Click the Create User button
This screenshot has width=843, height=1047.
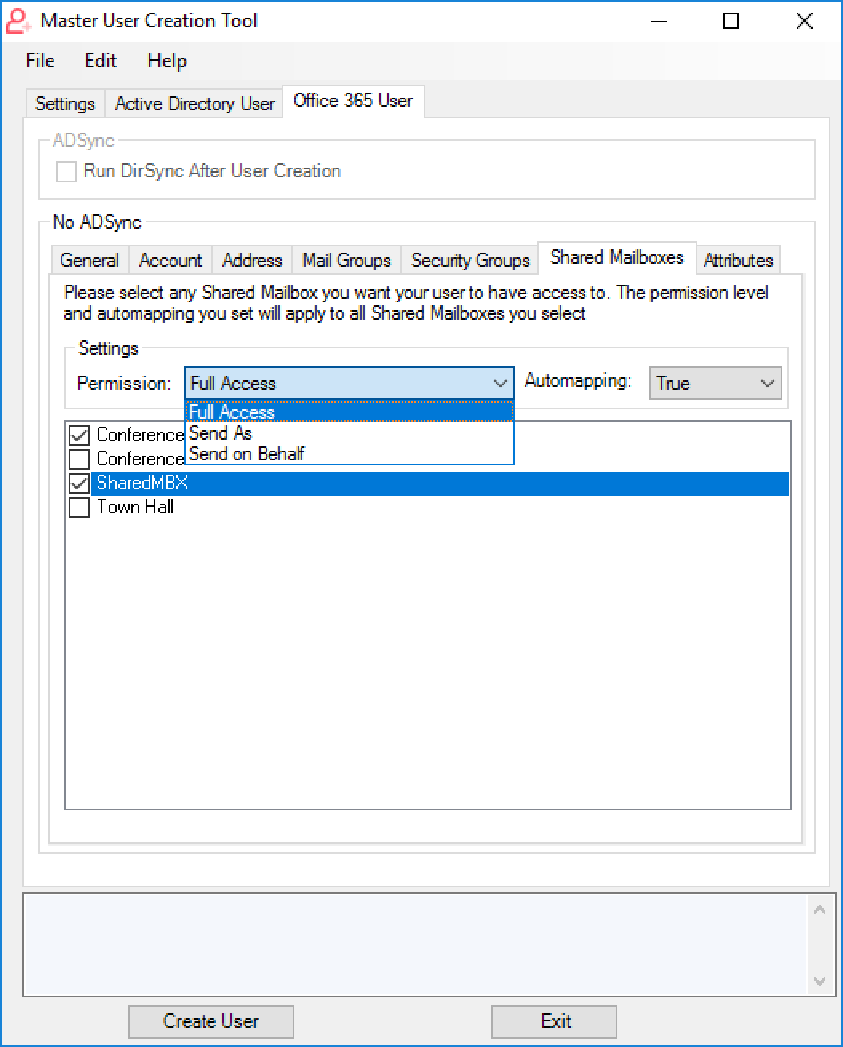[211, 1021]
